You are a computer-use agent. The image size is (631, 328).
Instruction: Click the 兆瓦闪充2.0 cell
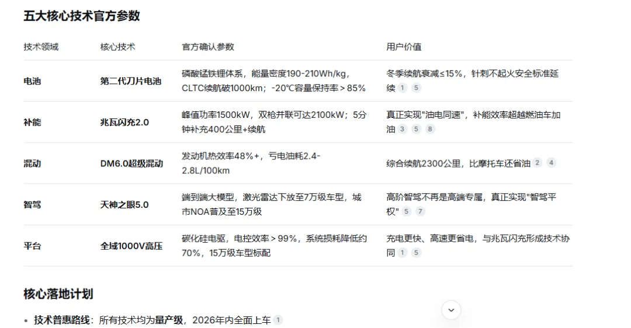(124, 122)
